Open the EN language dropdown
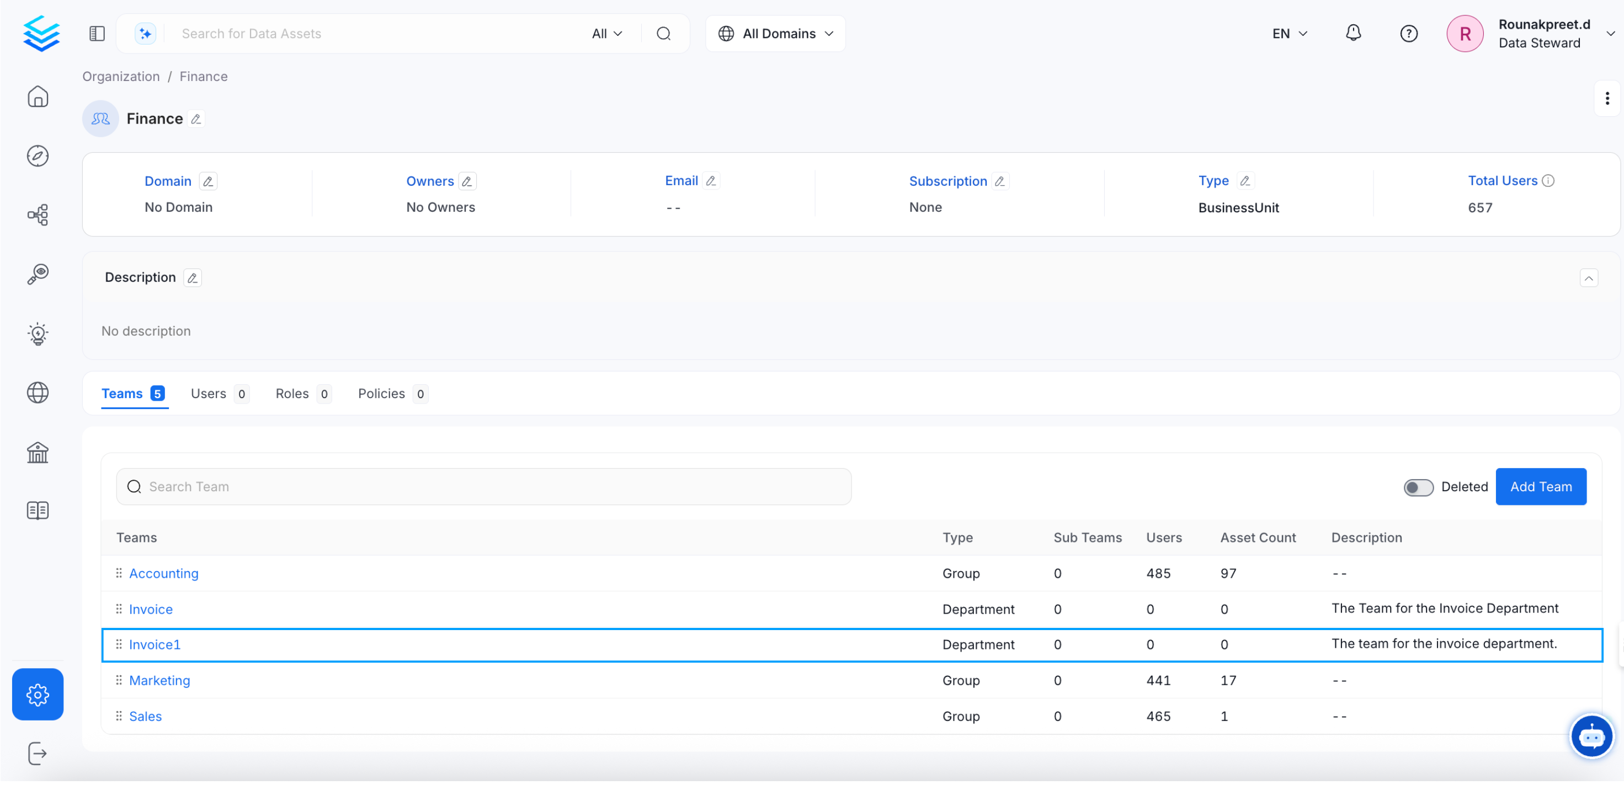The height and width of the screenshot is (785, 1624). point(1289,34)
